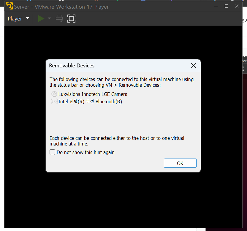This screenshot has height=231, width=247.
Task: Maximize the VMware Player window
Action: pyautogui.click(x=226, y=6)
